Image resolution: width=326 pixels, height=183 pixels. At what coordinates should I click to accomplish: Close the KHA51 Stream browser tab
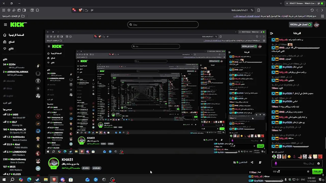[x=287, y=3]
